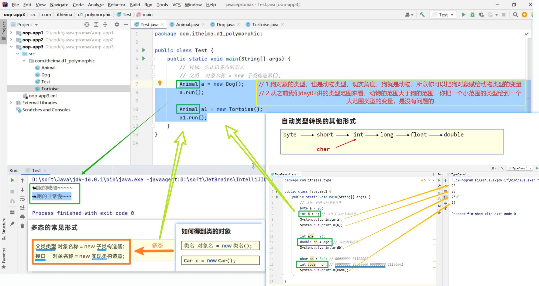Open the Test run configuration dropdown
The image size is (539, 286).
(x=443, y=15)
